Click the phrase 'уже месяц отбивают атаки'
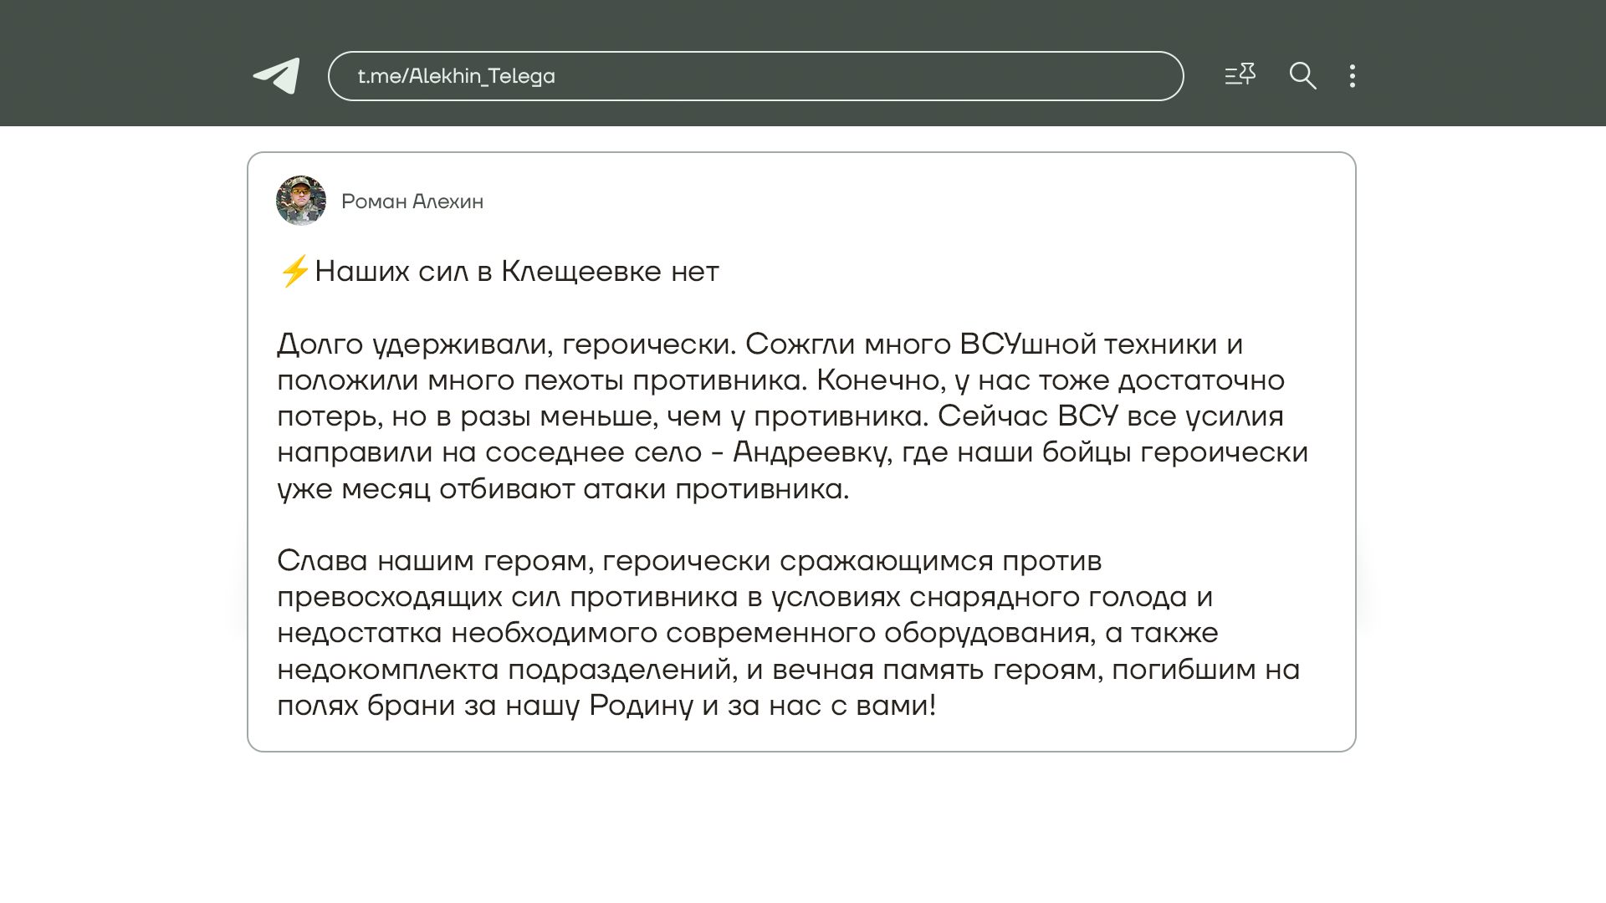This screenshot has height=903, width=1606. (473, 488)
